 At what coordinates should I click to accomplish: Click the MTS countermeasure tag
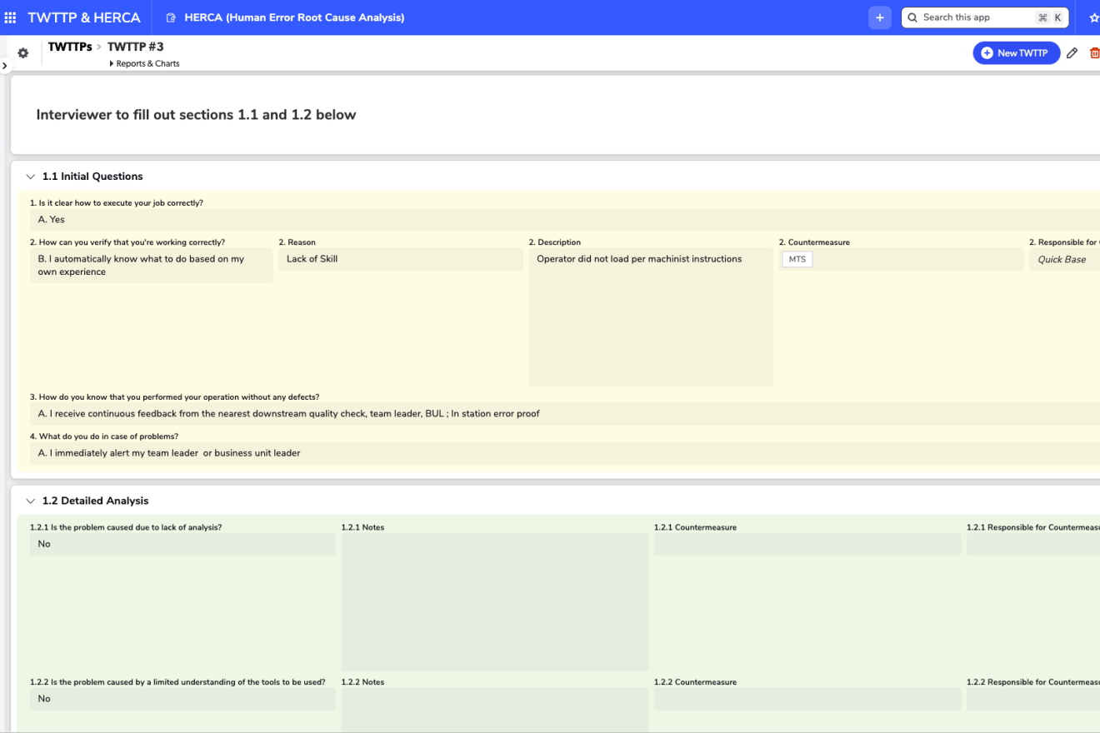[x=797, y=259]
